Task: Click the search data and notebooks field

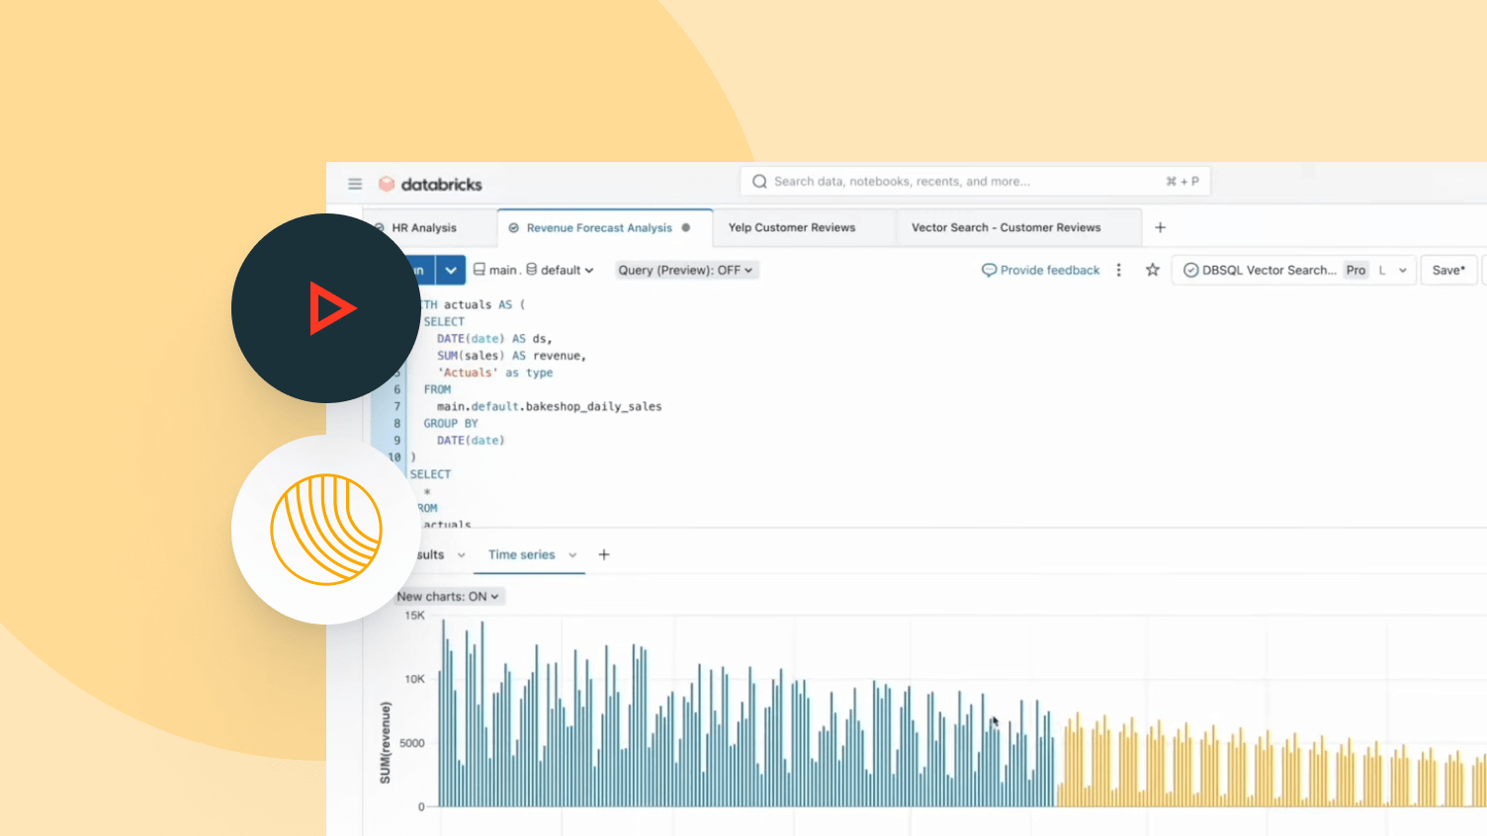Action: [x=959, y=182]
